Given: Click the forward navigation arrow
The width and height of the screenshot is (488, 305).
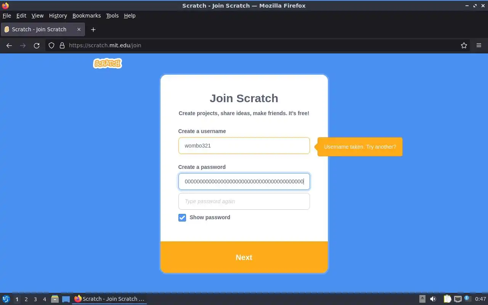Looking at the screenshot, I should tap(23, 45).
